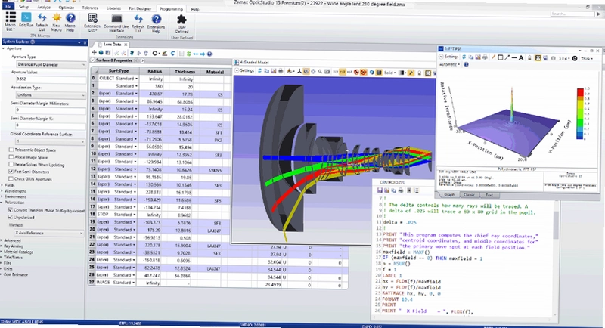Click the lock icon in FFT PSF toolbar
605x328 pixels.
530,57
